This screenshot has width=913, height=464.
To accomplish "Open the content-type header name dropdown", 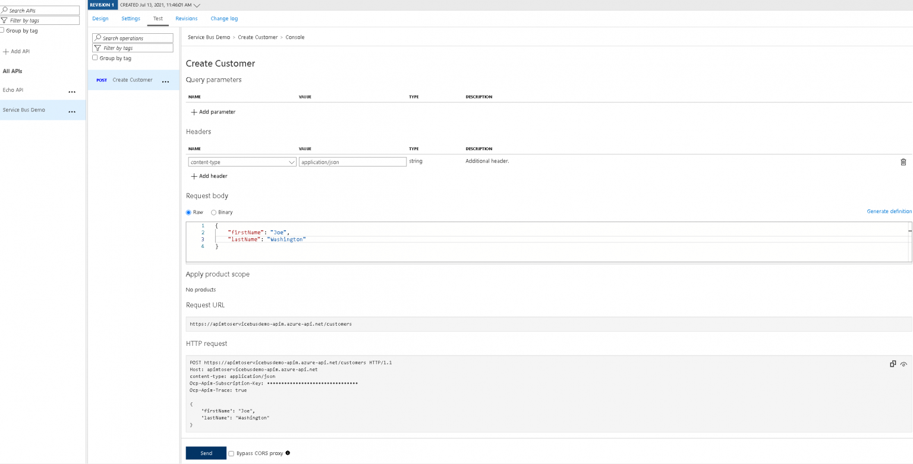I will point(291,161).
